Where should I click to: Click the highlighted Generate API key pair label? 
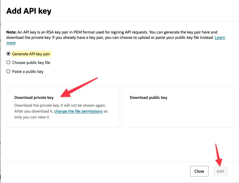pos(31,54)
